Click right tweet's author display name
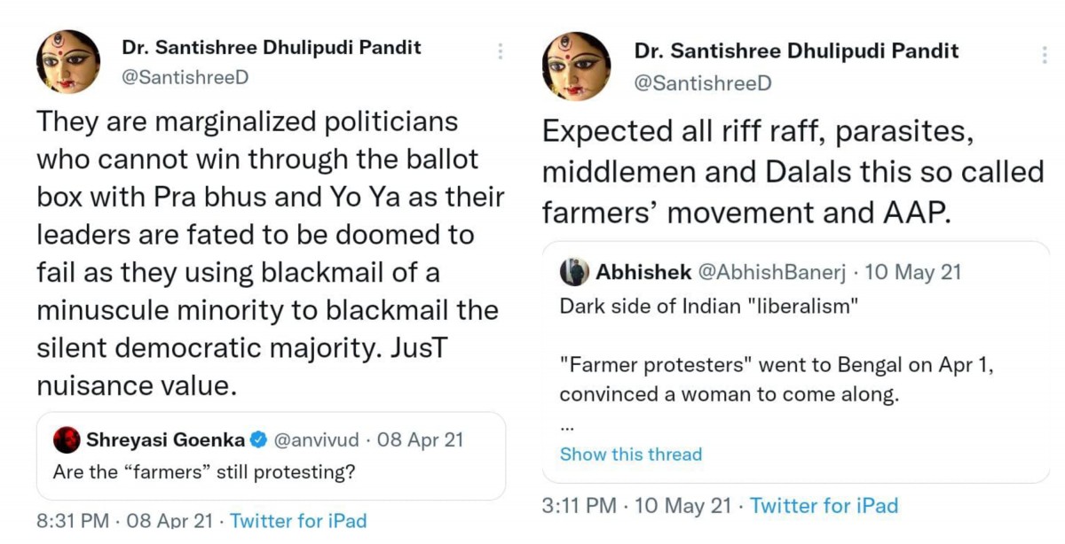Image resolution: width=1065 pixels, height=544 pixels. coord(796,51)
